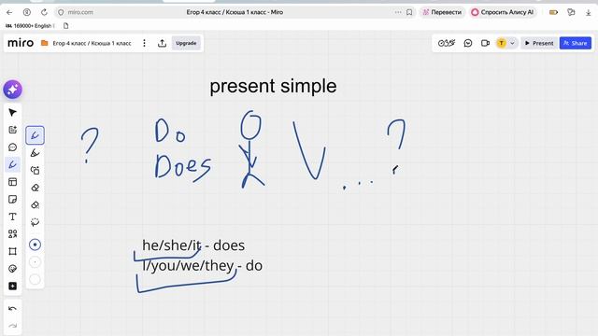
Task: Open more apps plus button
Action: [12, 287]
